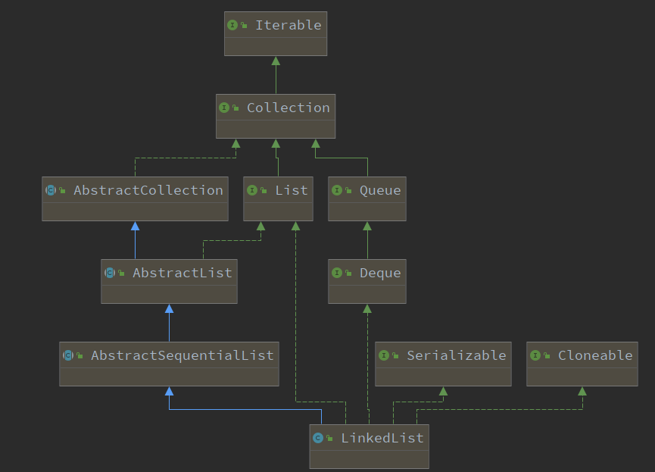655x472 pixels.
Task: Click the abstract class icon on AbstractList
Action: [x=110, y=273]
